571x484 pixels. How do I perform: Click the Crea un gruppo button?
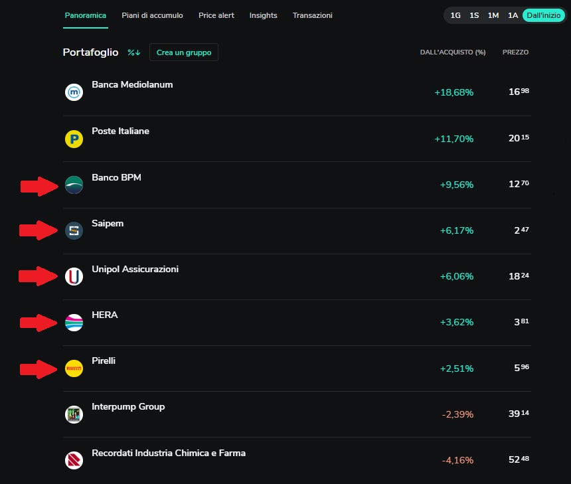[x=184, y=52]
